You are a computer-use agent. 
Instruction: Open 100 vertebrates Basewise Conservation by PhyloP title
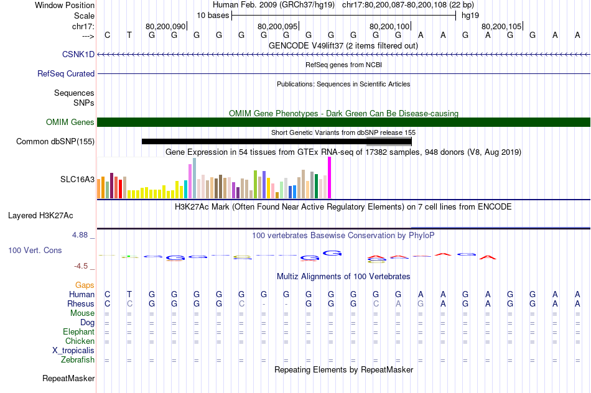click(x=343, y=236)
